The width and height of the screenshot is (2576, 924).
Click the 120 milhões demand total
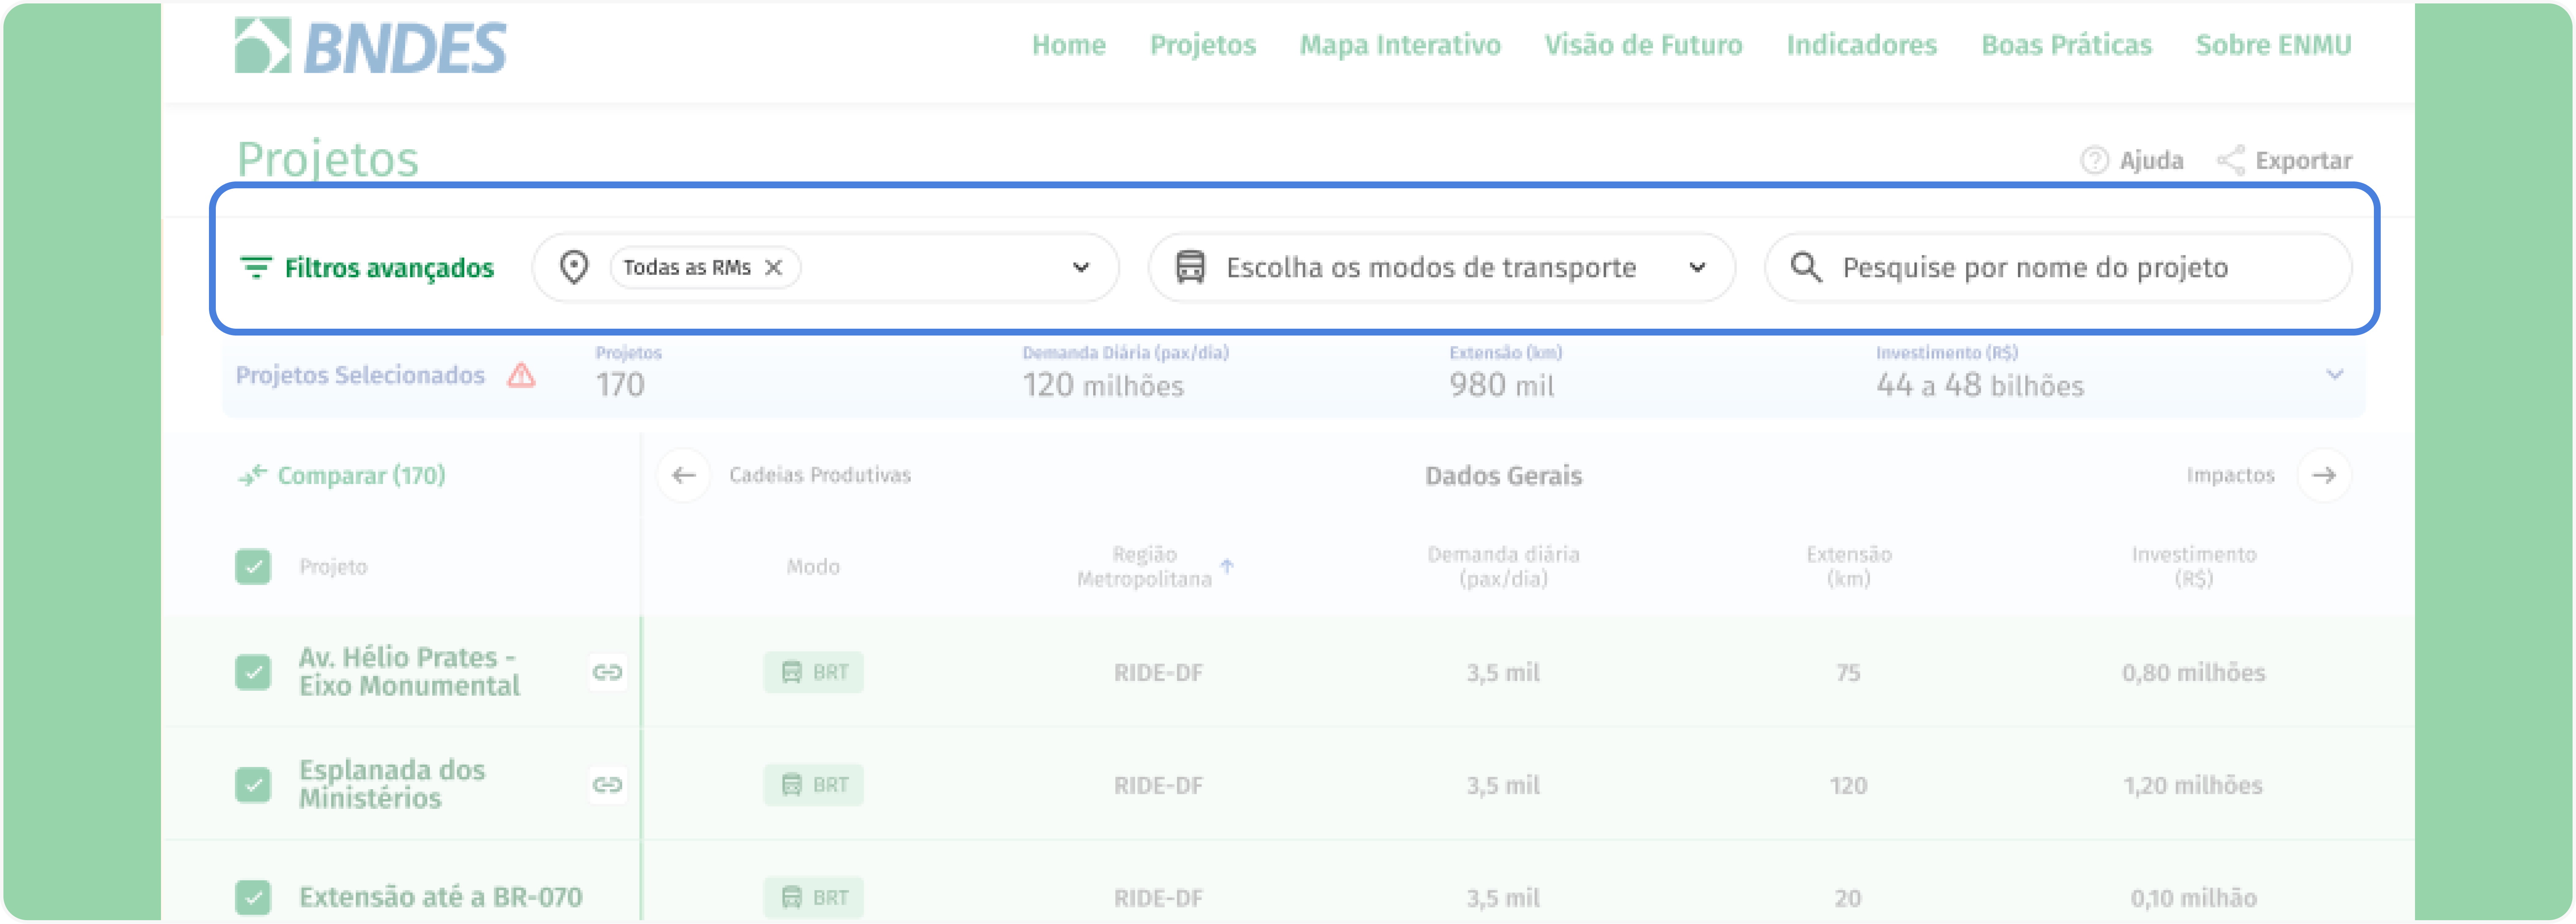pos(1103,385)
